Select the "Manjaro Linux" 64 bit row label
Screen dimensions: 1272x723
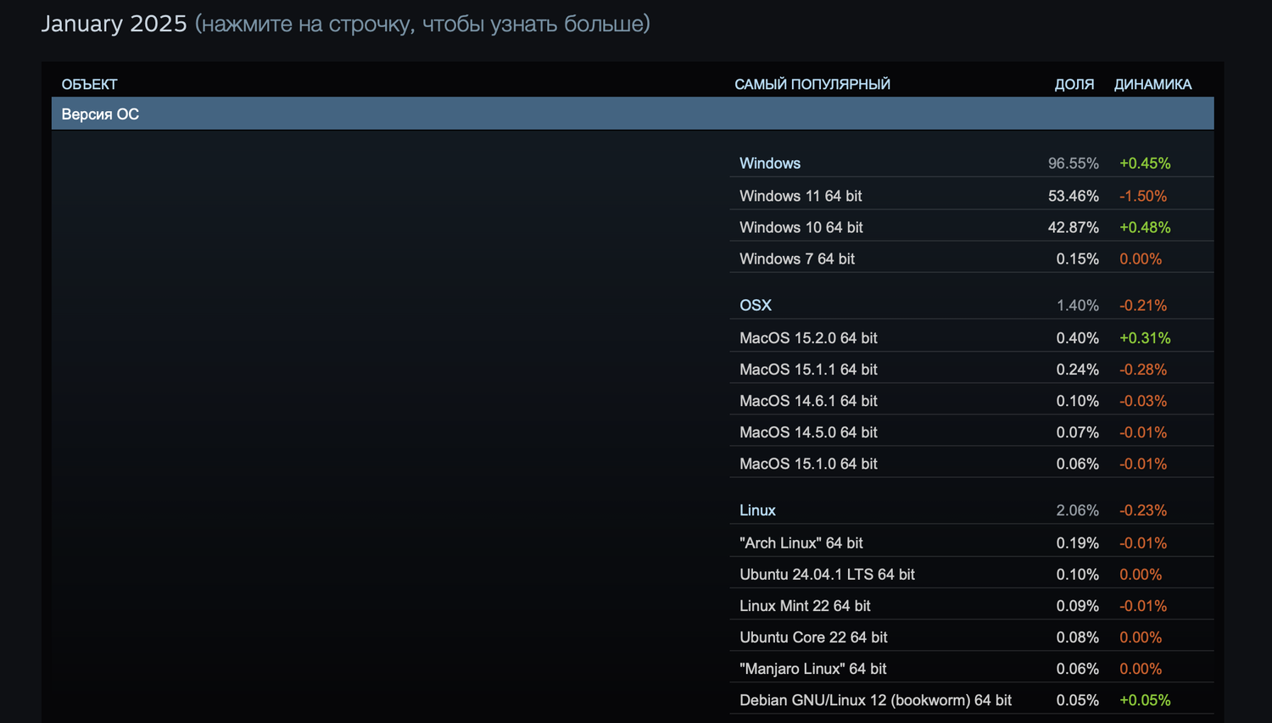pyautogui.click(x=812, y=668)
